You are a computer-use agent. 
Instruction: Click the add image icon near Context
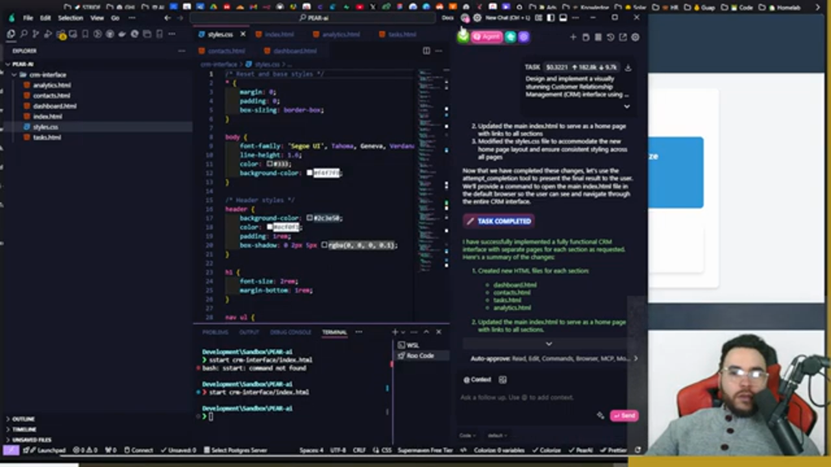tap(502, 379)
